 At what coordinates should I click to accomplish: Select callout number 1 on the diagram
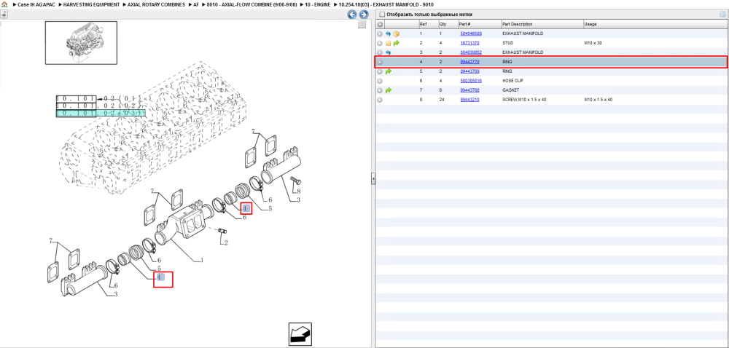click(202, 261)
